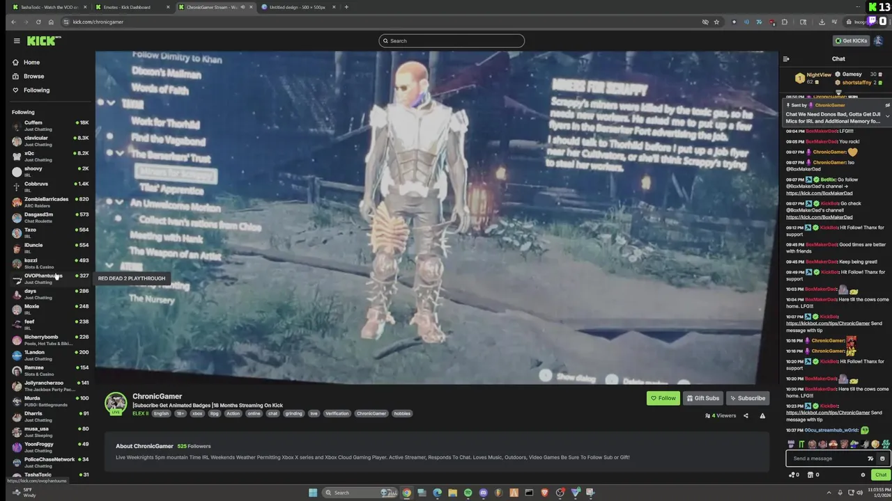Open the hamburger menu beside KICK logo

(17, 40)
